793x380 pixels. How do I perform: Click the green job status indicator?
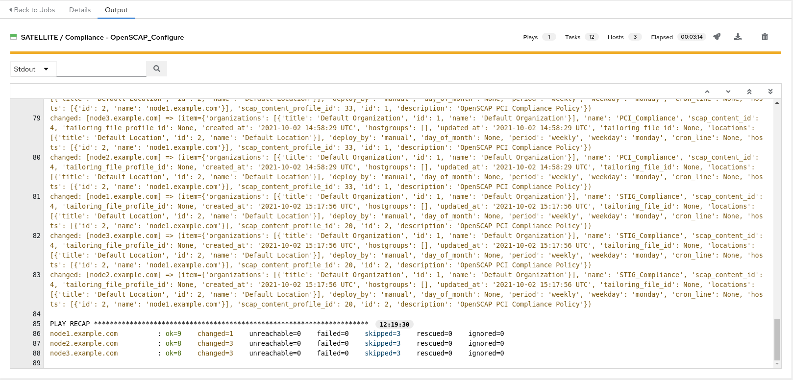tap(14, 37)
